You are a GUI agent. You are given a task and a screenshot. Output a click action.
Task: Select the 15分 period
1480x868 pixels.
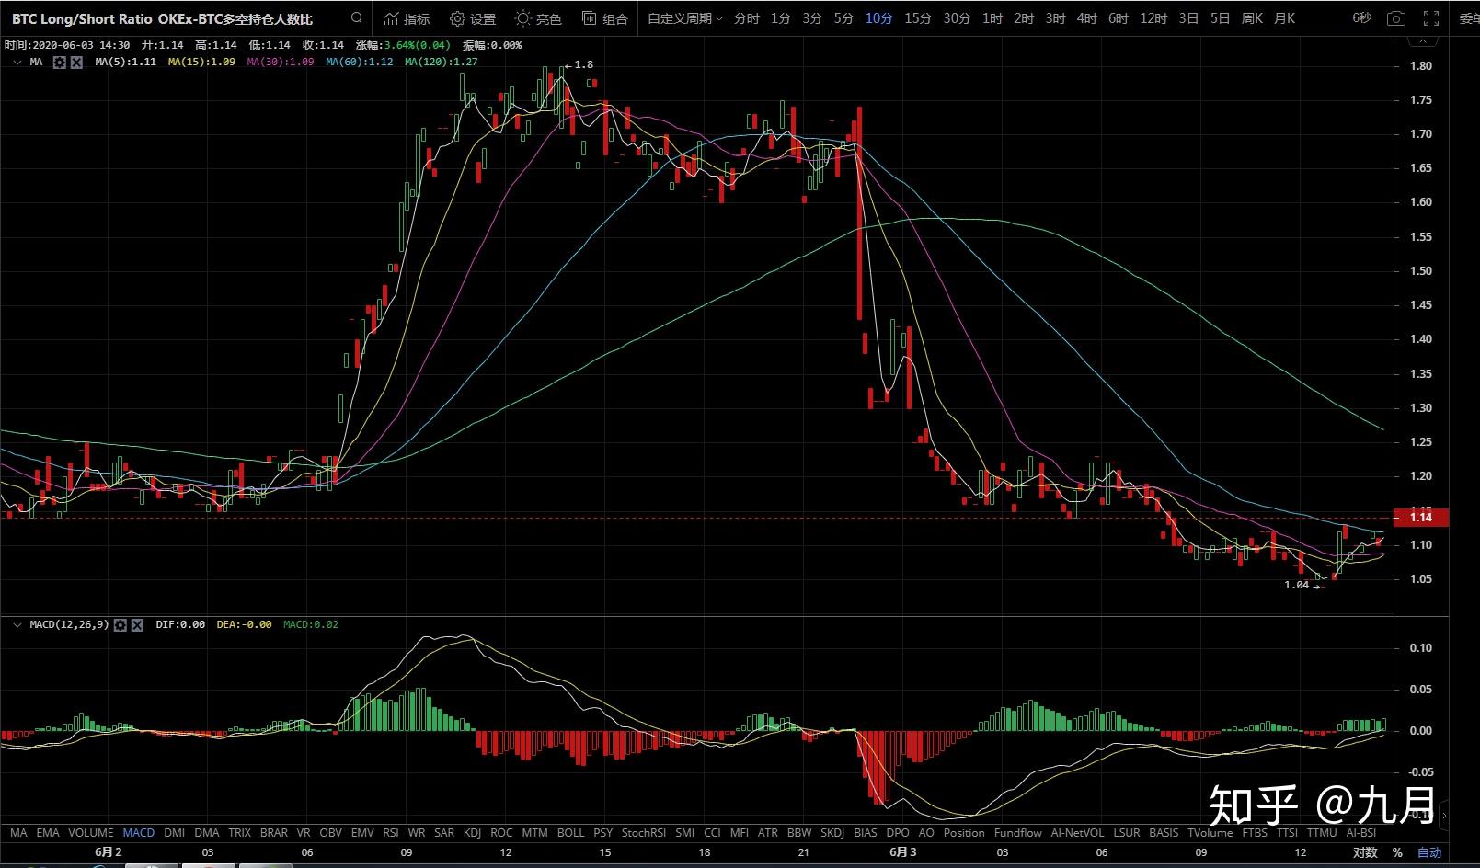click(x=918, y=18)
